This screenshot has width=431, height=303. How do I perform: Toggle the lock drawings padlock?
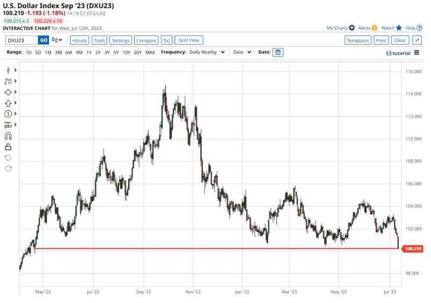pyautogui.click(x=8, y=146)
